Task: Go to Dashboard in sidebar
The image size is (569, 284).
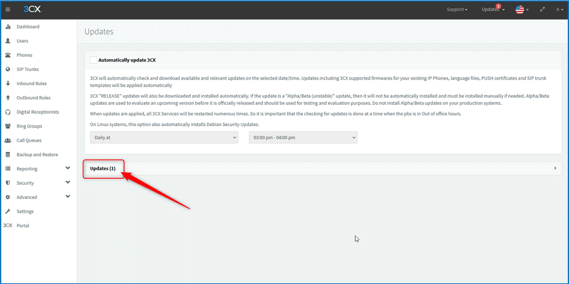Action: (x=28, y=27)
